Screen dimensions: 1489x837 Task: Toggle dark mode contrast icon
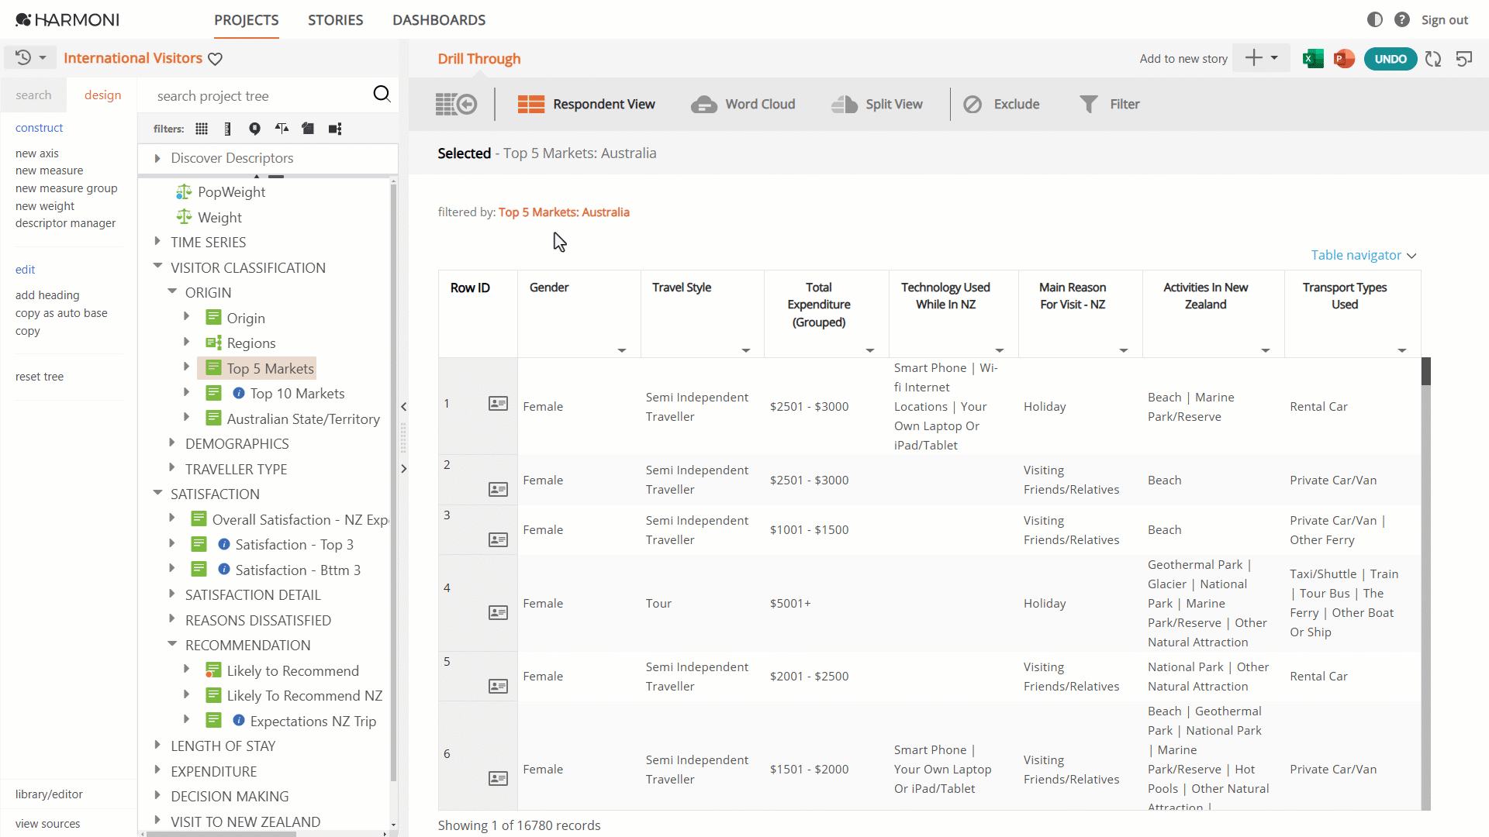point(1375,19)
